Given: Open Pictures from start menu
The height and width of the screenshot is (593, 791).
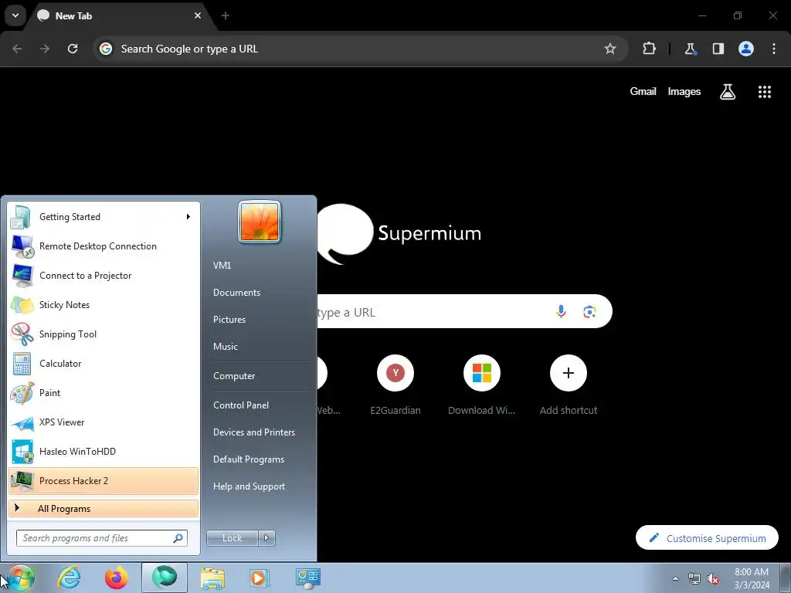Looking at the screenshot, I should click(229, 320).
